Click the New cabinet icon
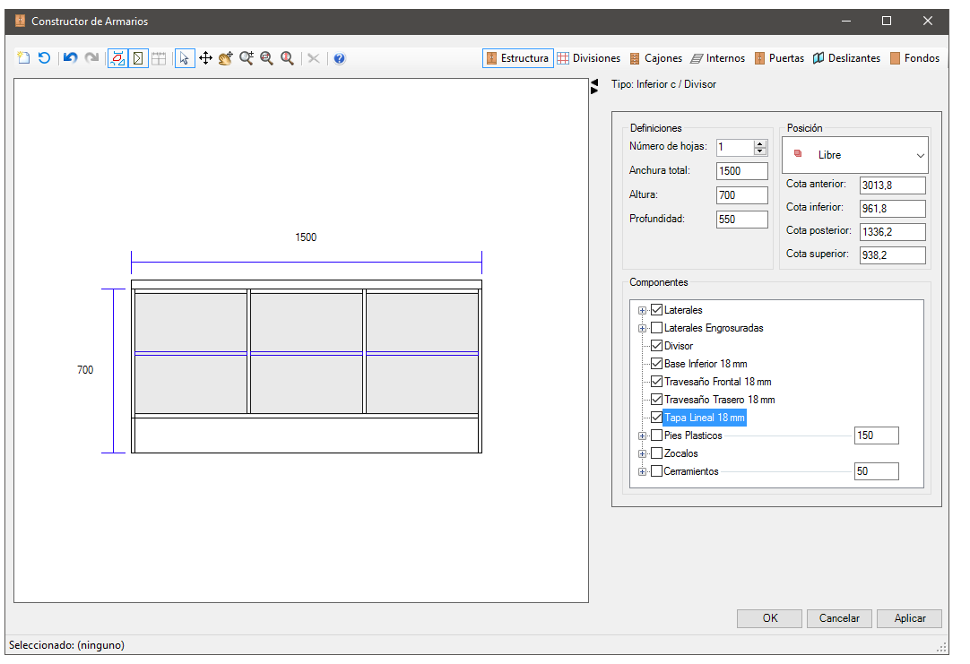The image size is (970, 664). pyautogui.click(x=23, y=58)
